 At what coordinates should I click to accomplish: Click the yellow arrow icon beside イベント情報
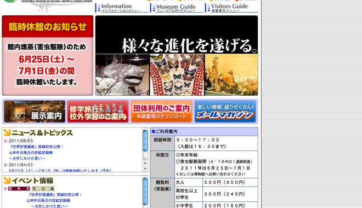(7, 181)
